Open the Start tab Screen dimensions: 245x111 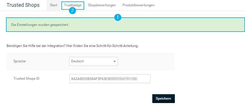click(53, 5)
